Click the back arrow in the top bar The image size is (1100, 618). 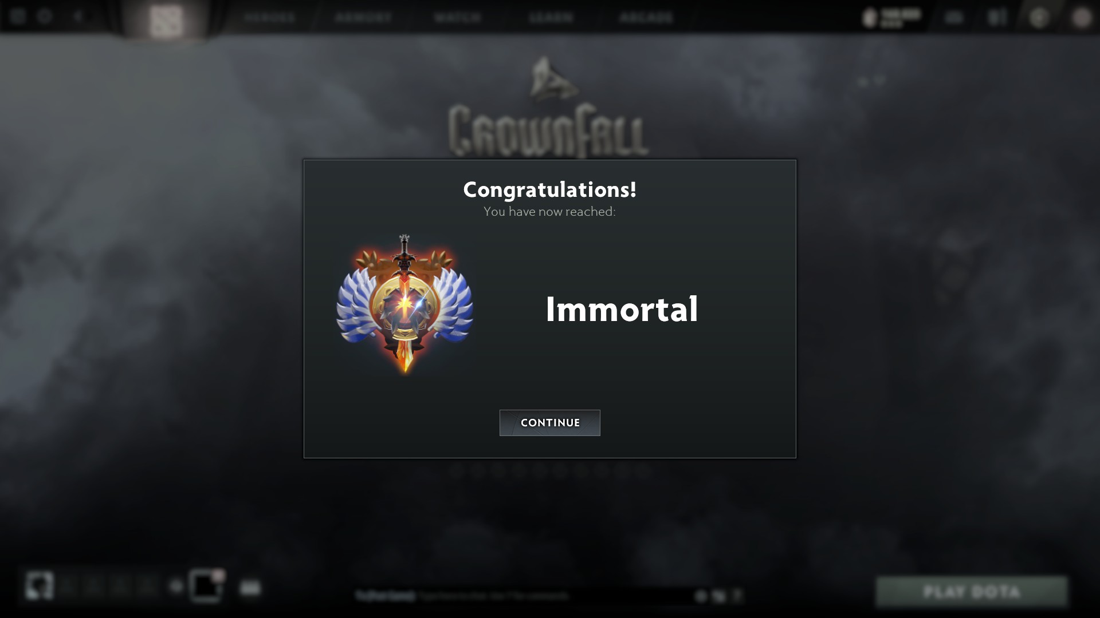coord(78,16)
